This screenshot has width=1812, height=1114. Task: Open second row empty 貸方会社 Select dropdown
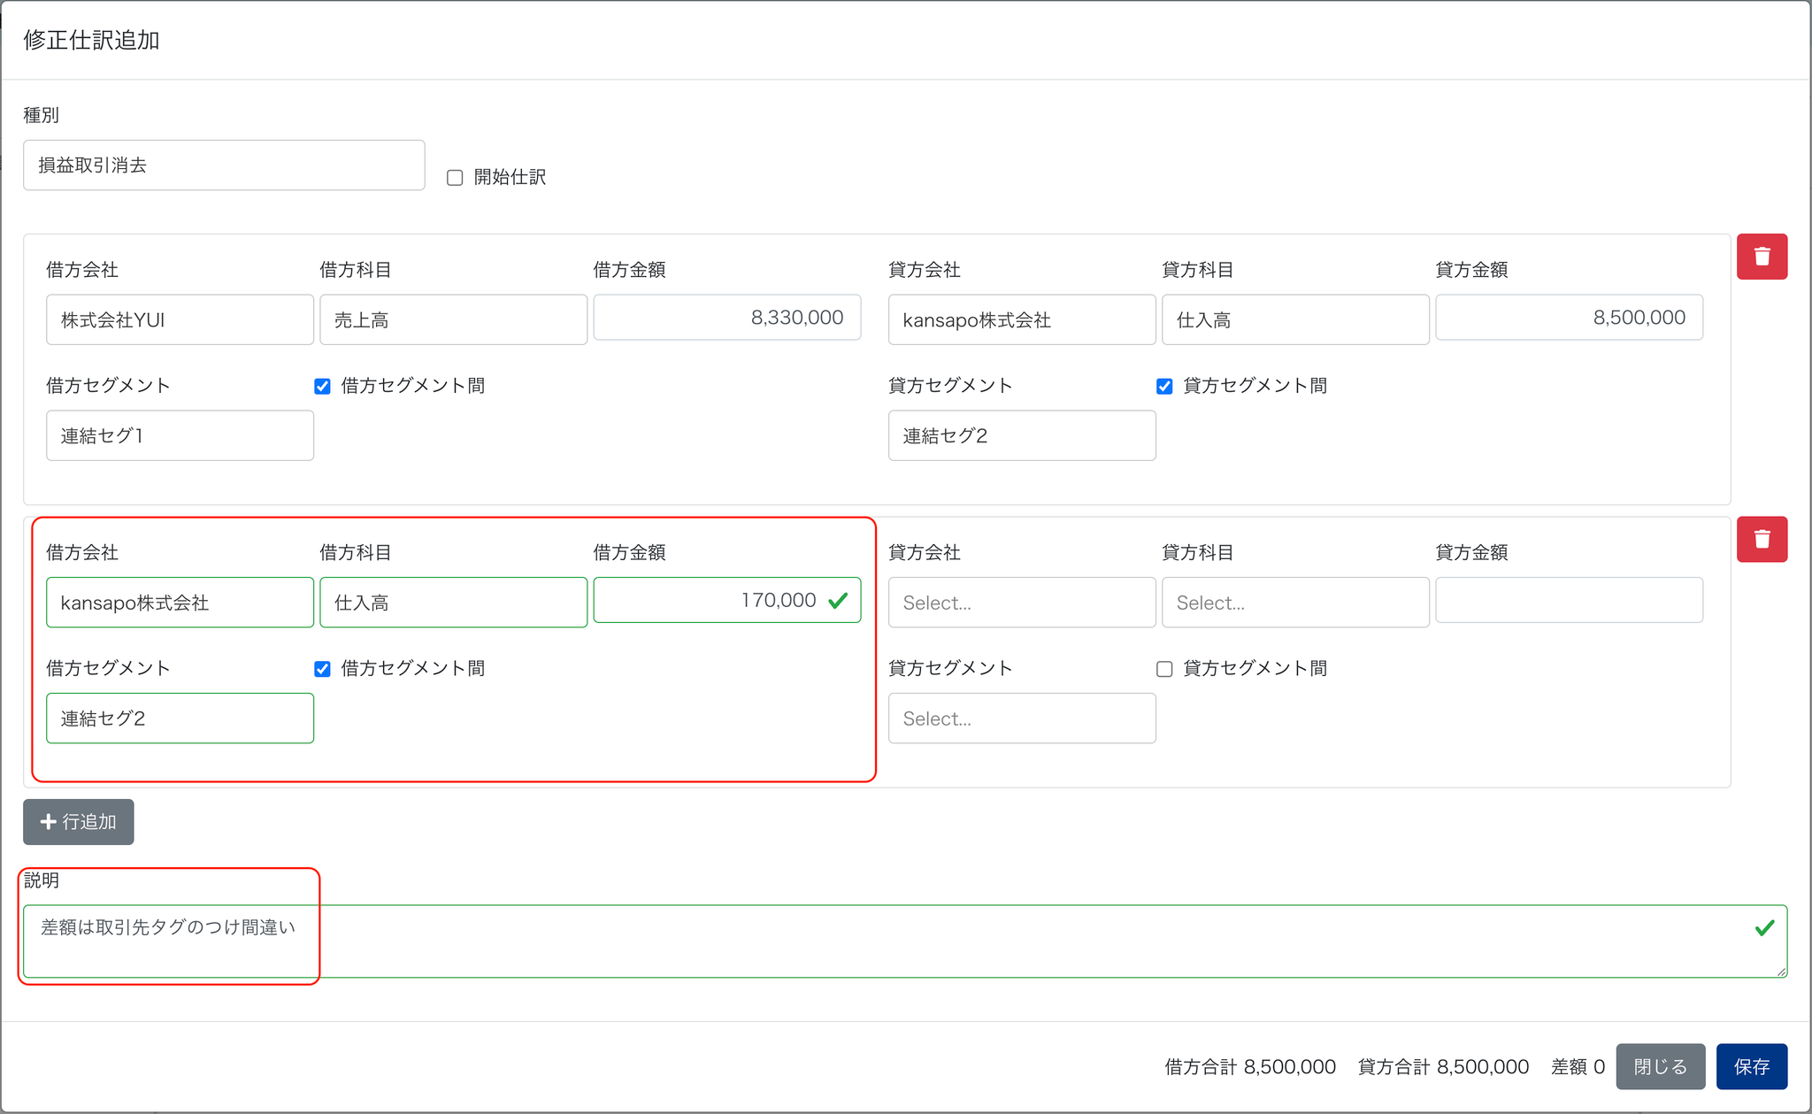coord(1021,603)
